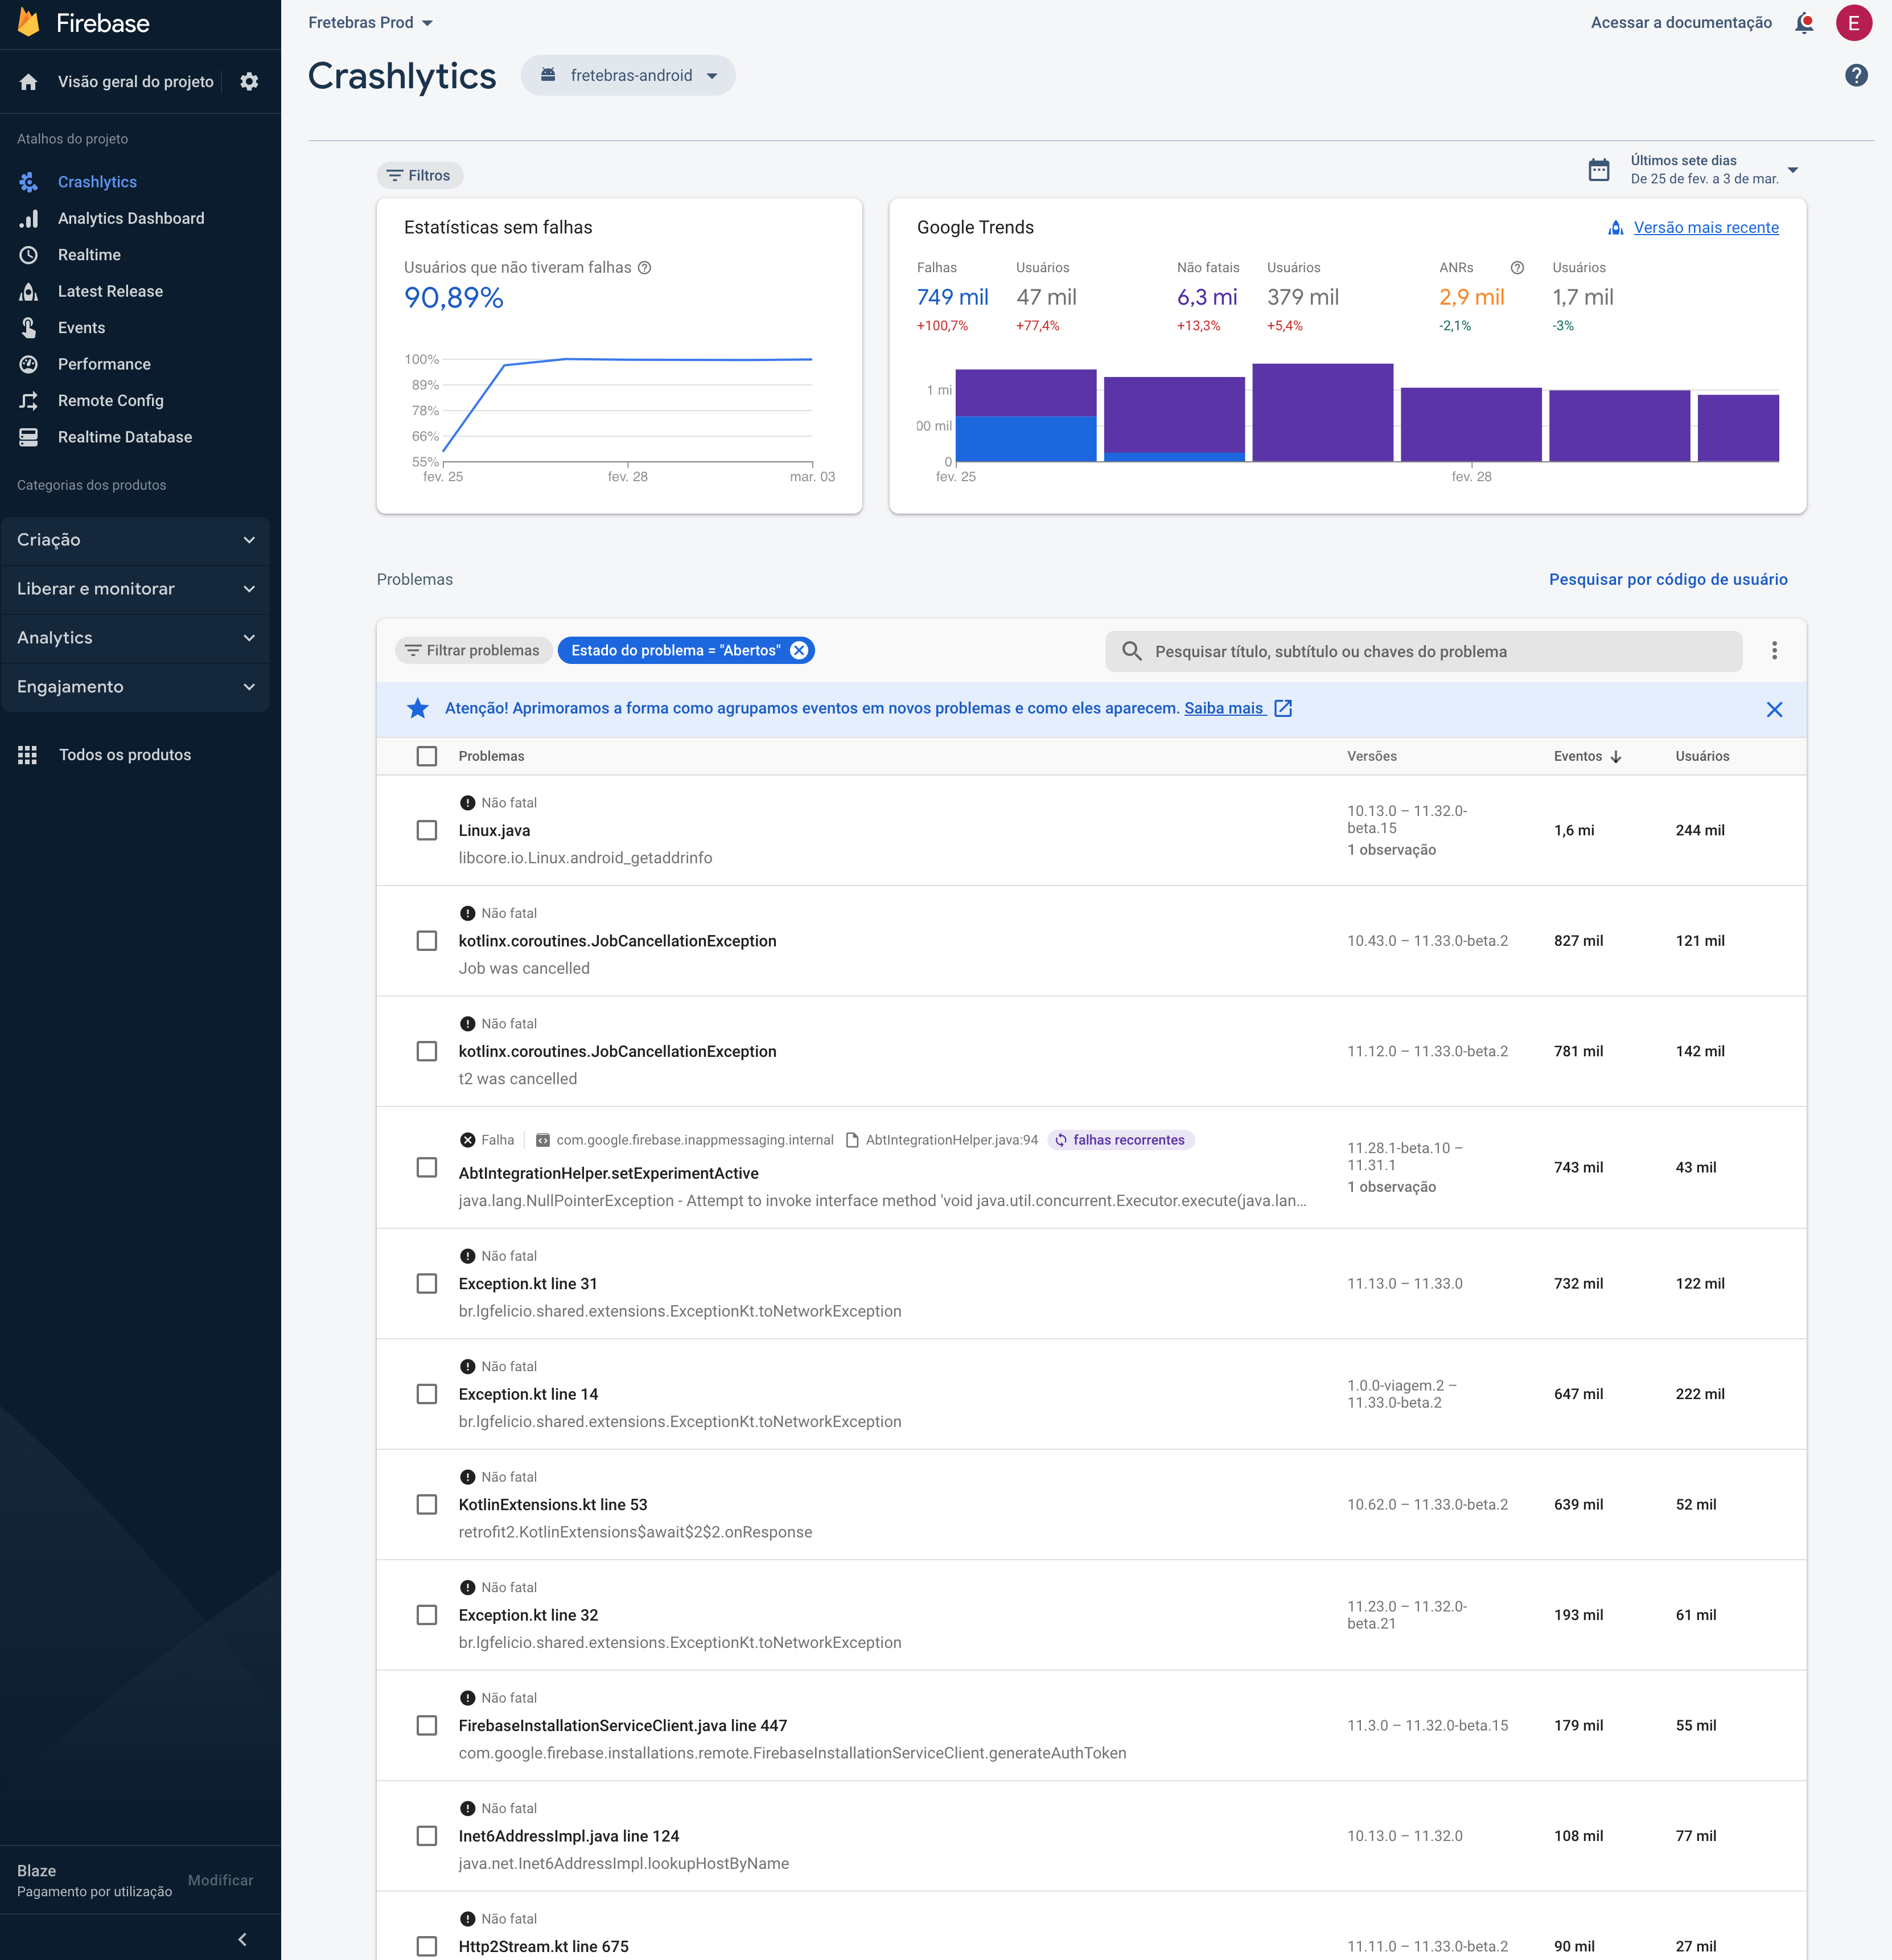Expand the Engajamento category

coord(136,687)
